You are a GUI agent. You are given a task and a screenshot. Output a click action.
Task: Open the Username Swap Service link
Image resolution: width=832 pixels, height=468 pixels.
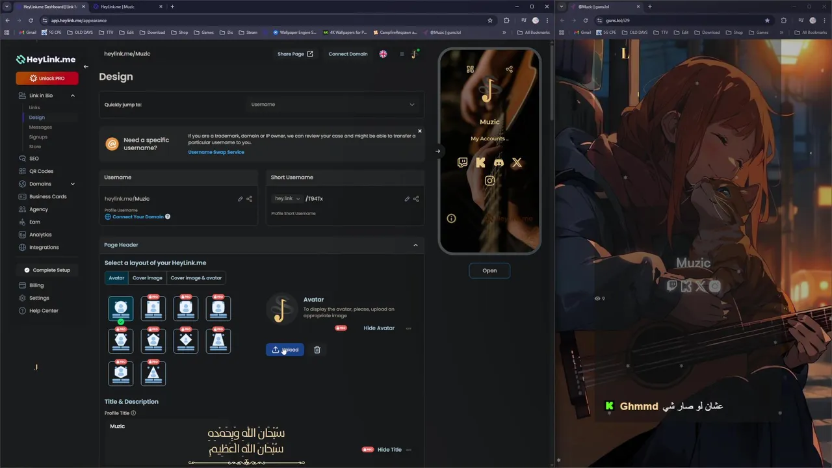pos(216,152)
